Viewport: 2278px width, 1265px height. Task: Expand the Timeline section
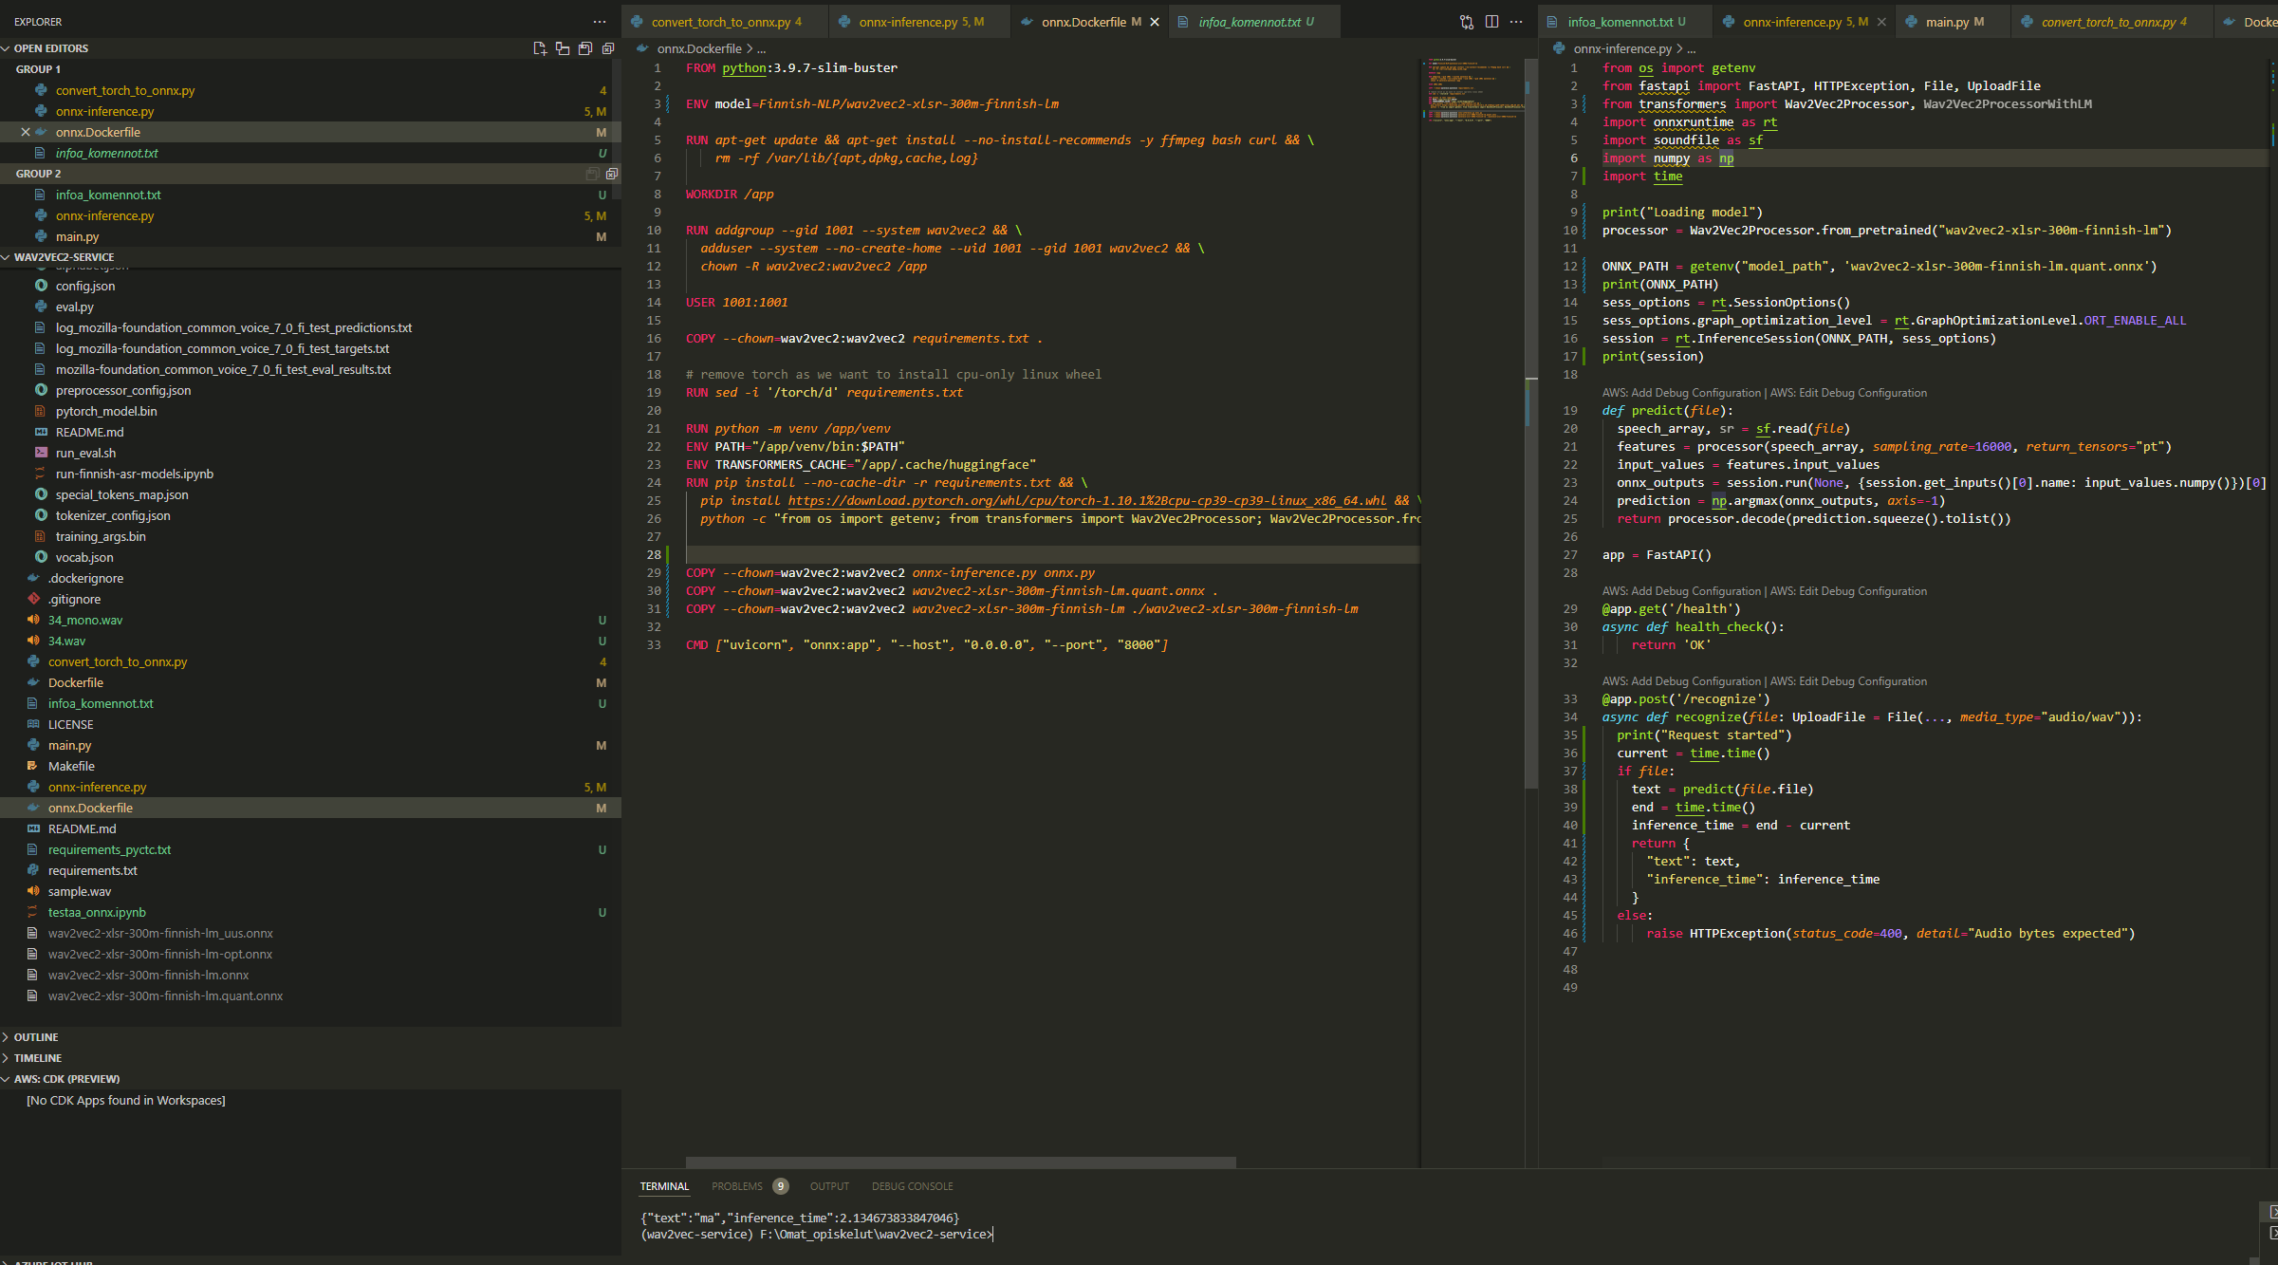(38, 1058)
